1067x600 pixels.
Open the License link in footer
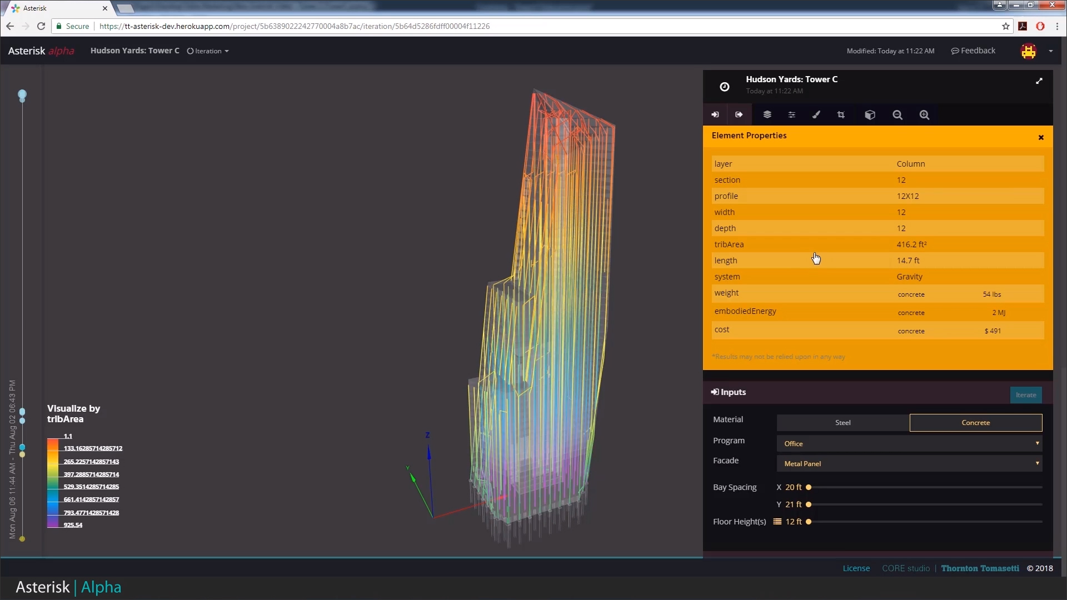tap(856, 568)
